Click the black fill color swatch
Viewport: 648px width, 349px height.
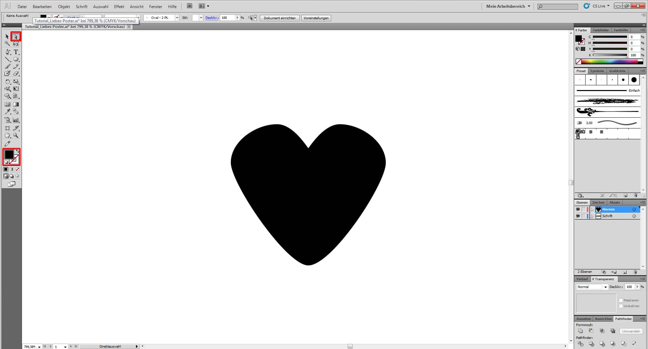[x=9, y=154]
